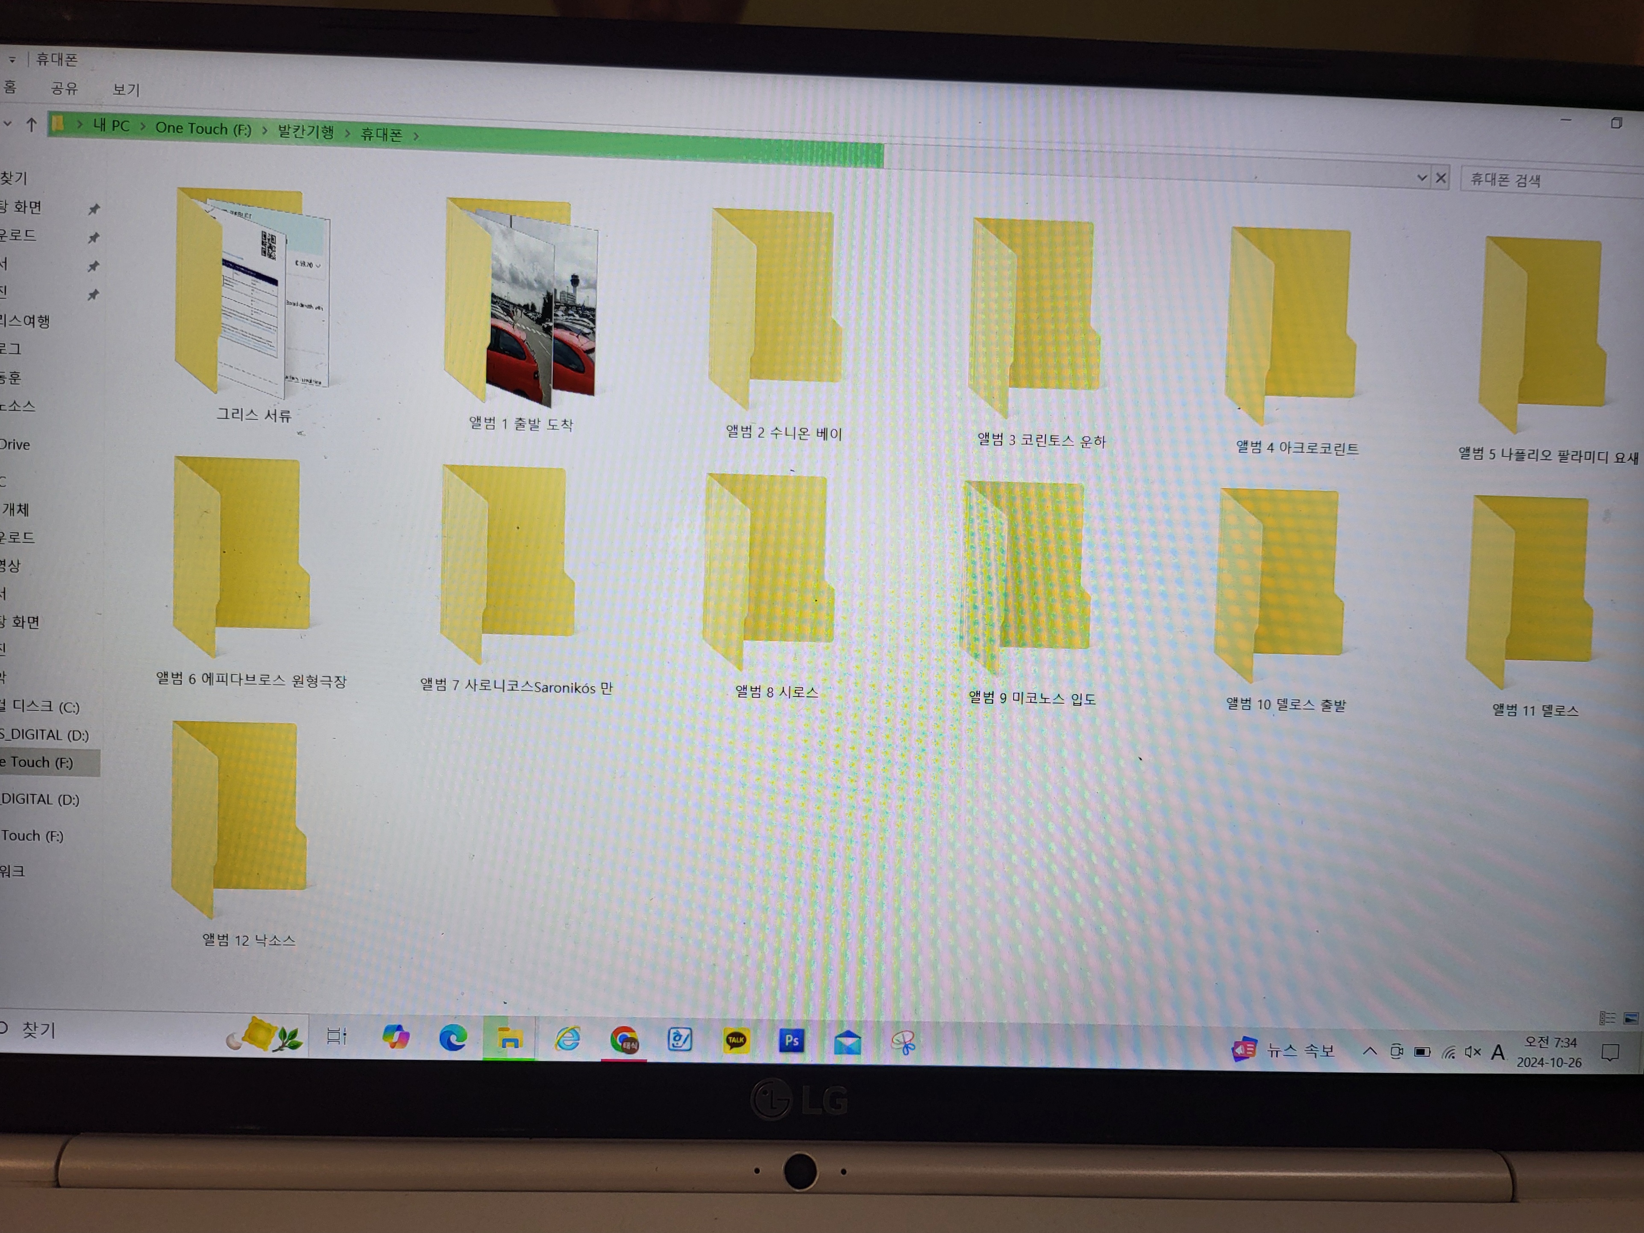Click the Copilot taskbar icon
The image size is (1644, 1233).
(395, 1036)
